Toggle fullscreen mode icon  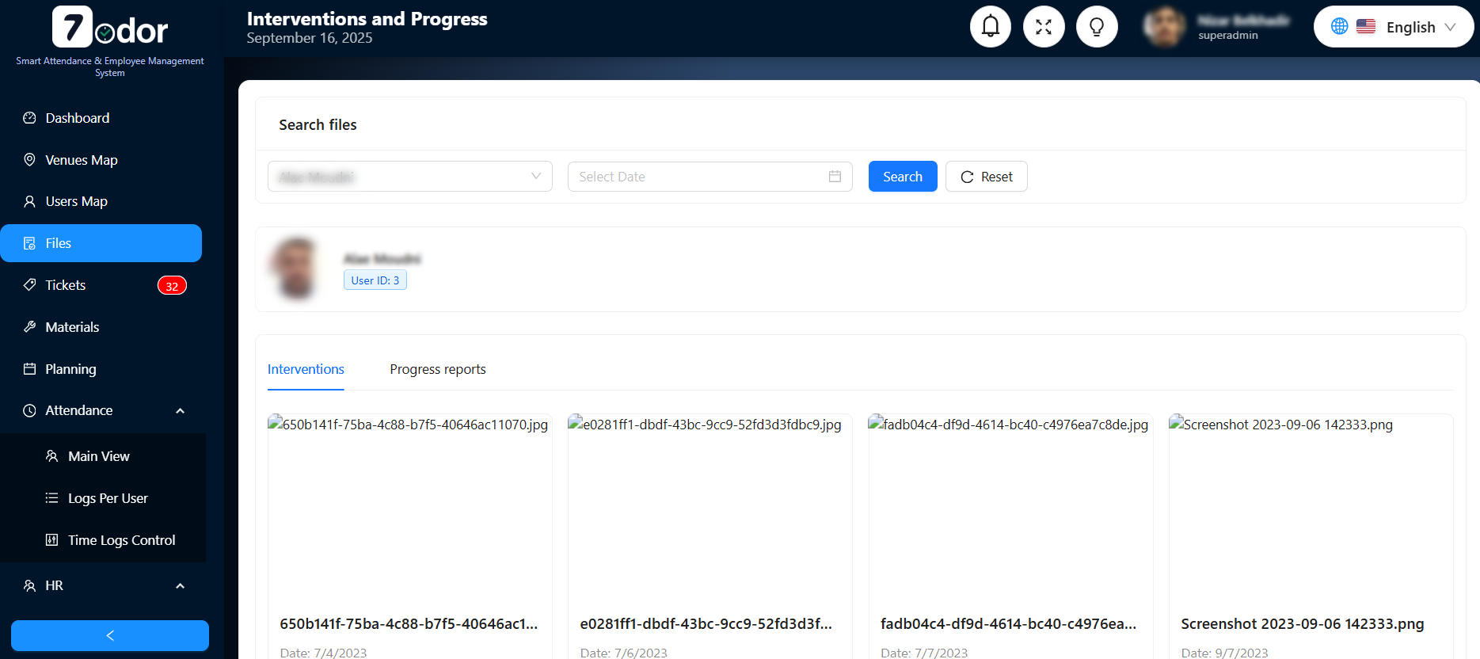pyautogui.click(x=1043, y=27)
